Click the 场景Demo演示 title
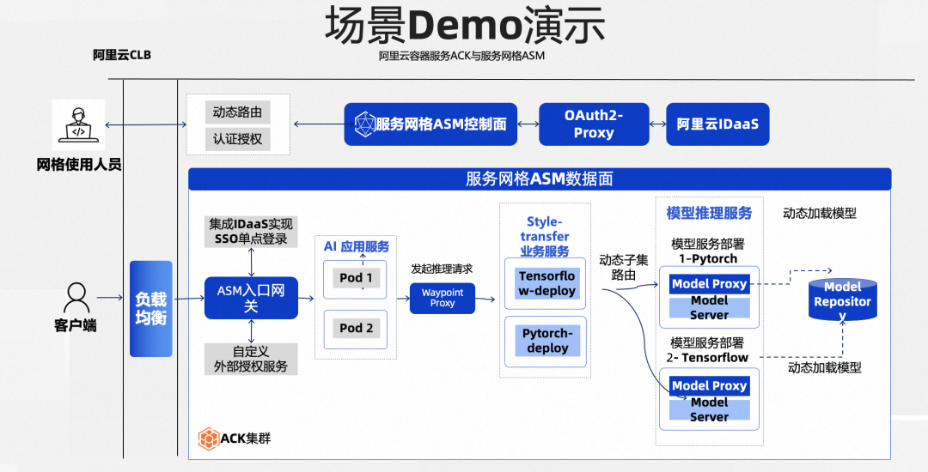The image size is (928, 472). point(465,26)
